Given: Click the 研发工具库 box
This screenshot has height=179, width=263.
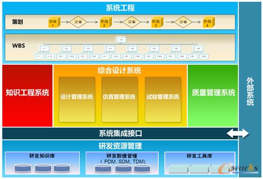Looking at the screenshot, I should coord(200,163).
